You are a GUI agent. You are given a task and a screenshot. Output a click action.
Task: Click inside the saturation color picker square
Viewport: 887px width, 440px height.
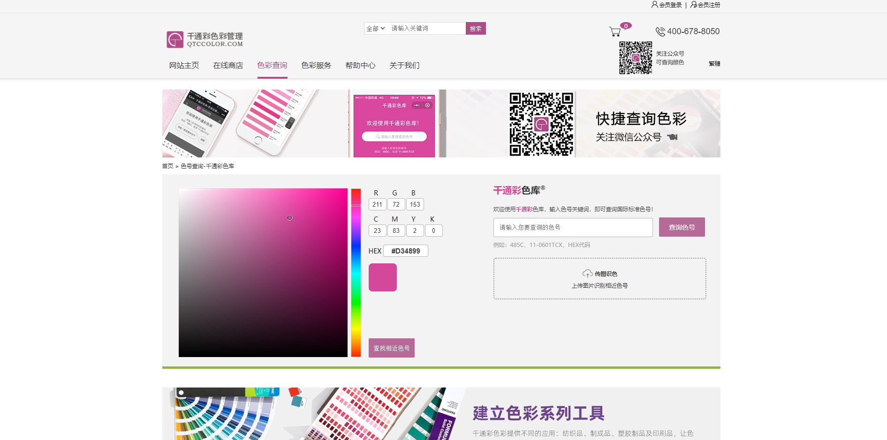(263, 273)
